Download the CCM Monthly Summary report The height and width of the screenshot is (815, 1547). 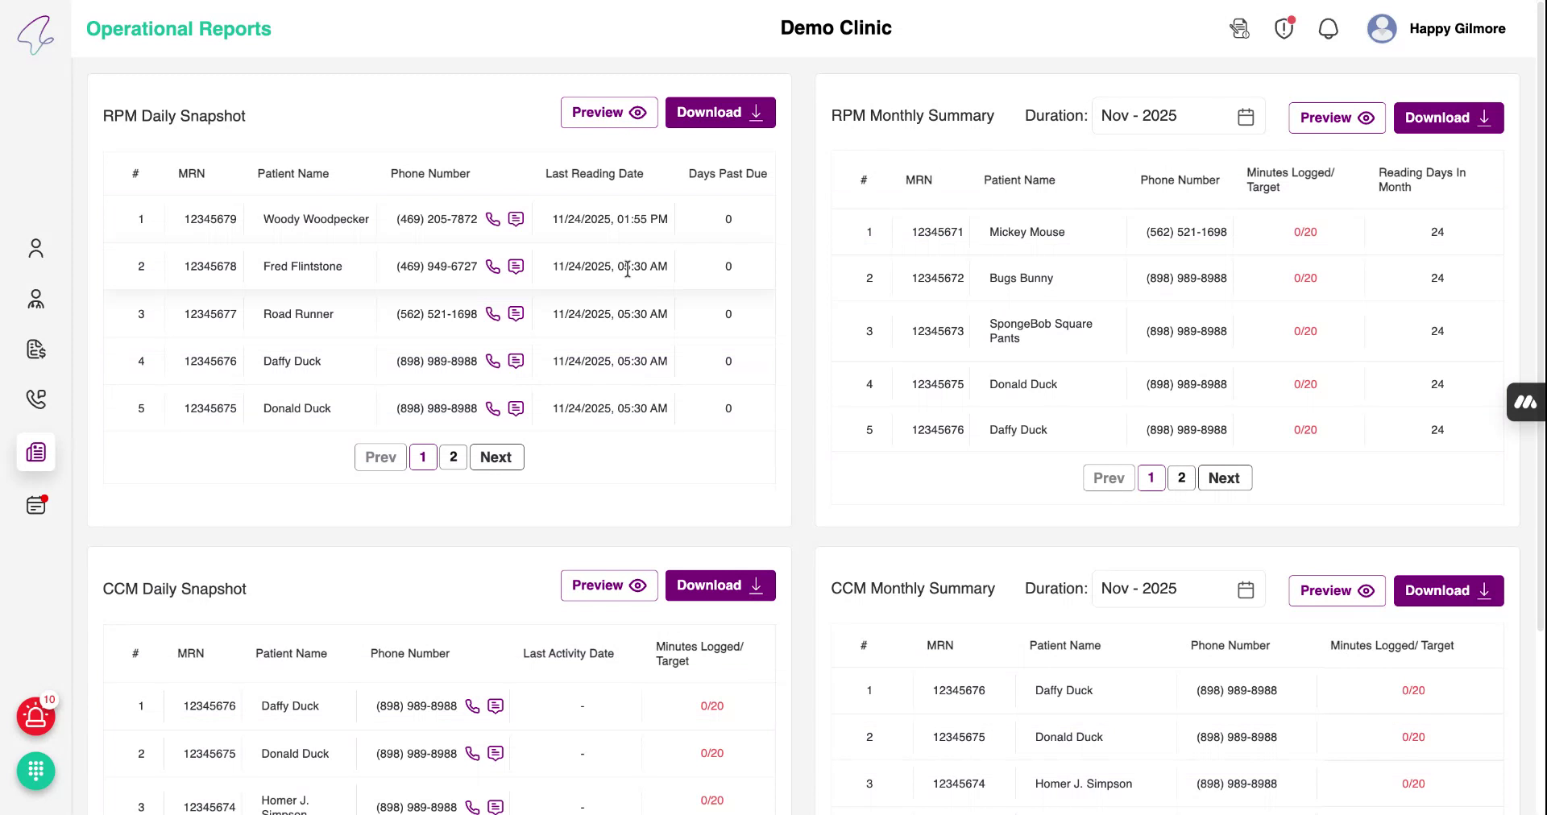(x=1448, y=590)
